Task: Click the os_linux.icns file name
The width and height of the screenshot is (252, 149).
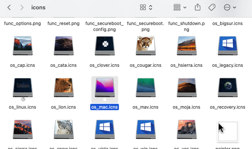Action: 22,107
